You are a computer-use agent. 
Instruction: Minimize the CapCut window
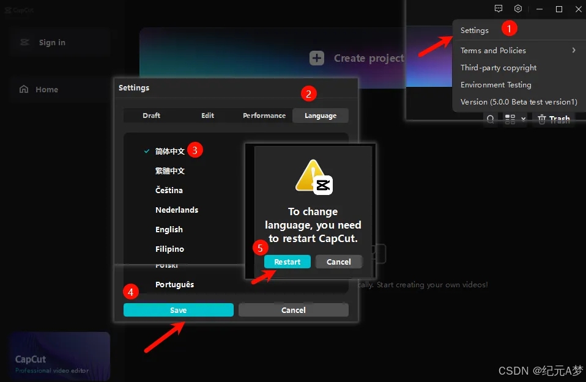pos(540,9)
